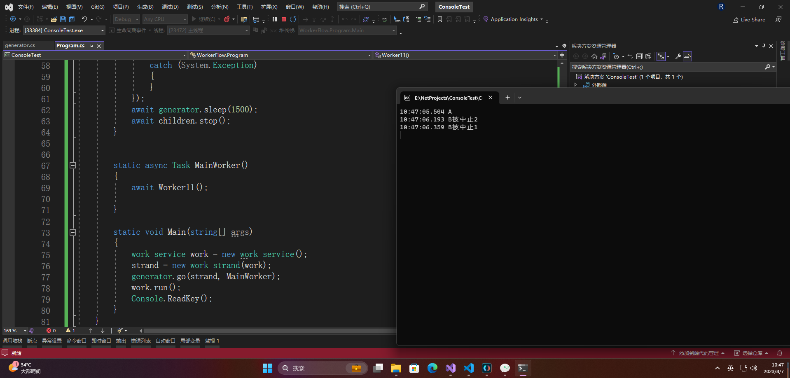The image size is (790, 378).
Task: Open Microsoft Edge from the taskbar
Action: pos(432,368)
